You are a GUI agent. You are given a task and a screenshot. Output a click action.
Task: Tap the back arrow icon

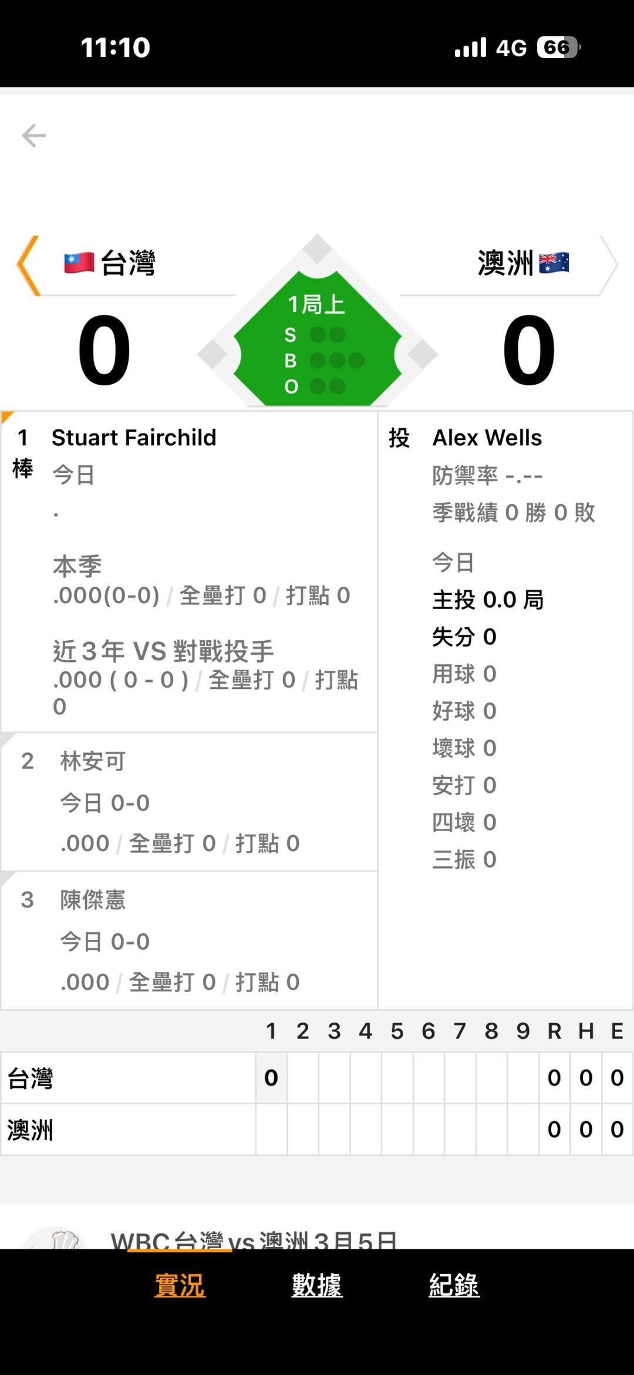point(34,136)
